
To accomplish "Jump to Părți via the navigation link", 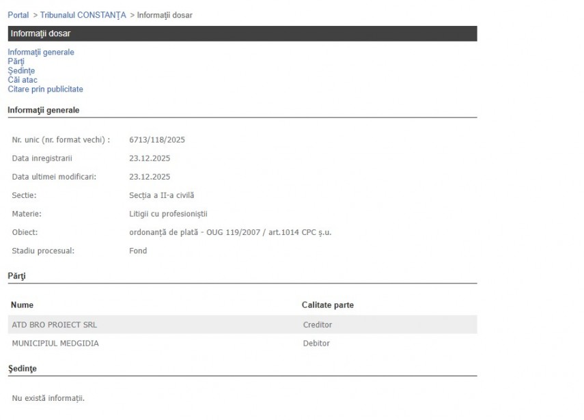I will (x=16, y=61).
